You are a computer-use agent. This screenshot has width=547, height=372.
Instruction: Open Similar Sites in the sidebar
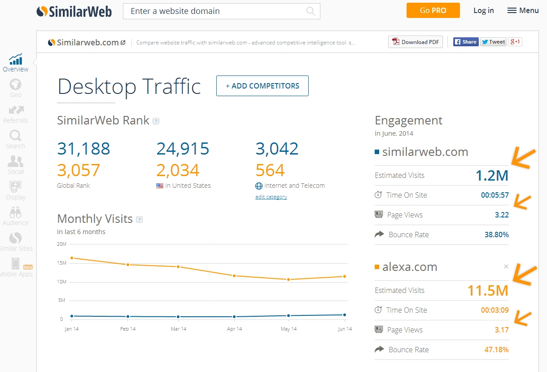15,242
